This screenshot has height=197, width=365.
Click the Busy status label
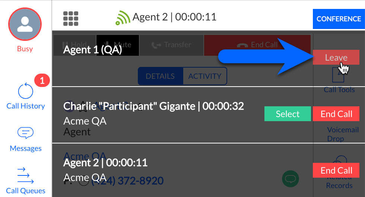click(25, 49)
